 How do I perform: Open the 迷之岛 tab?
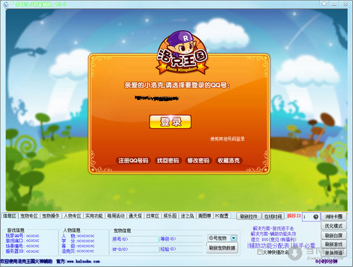point(187,216)
